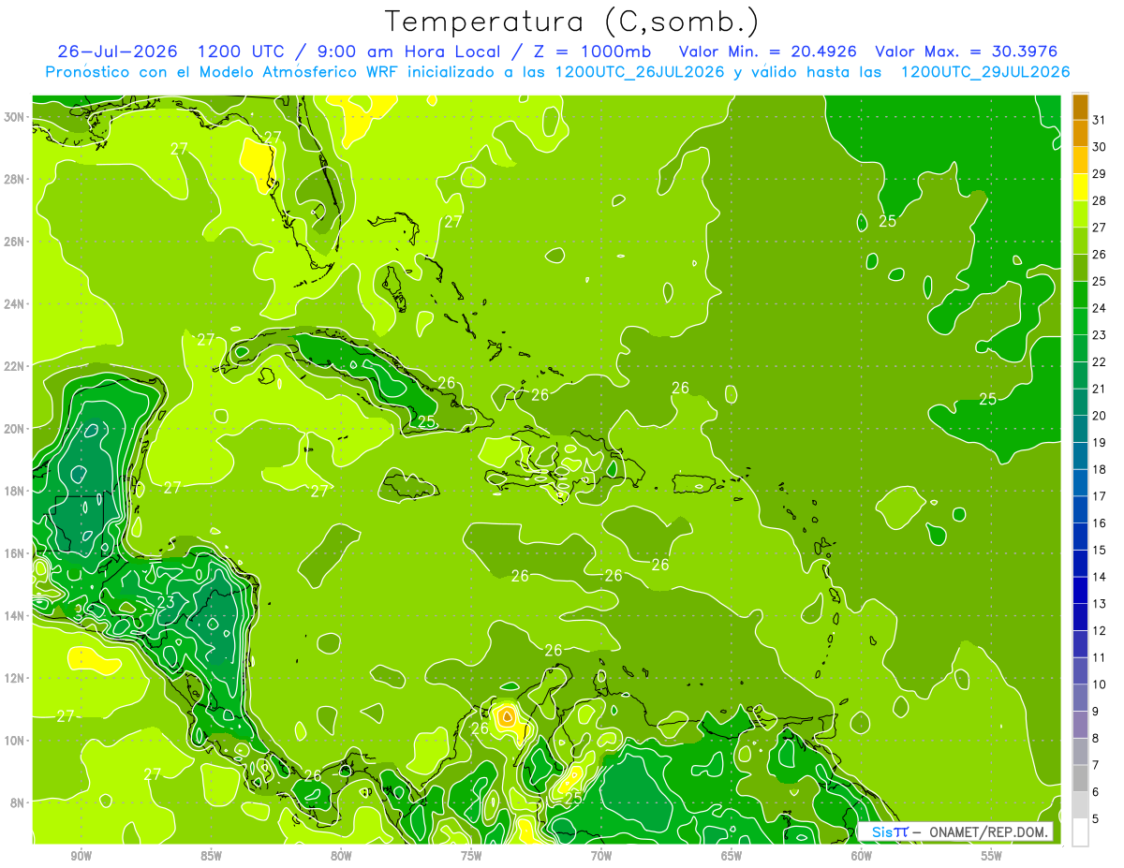Click the '15' legend value
1124x868 pixels.
click(1100, 550)
